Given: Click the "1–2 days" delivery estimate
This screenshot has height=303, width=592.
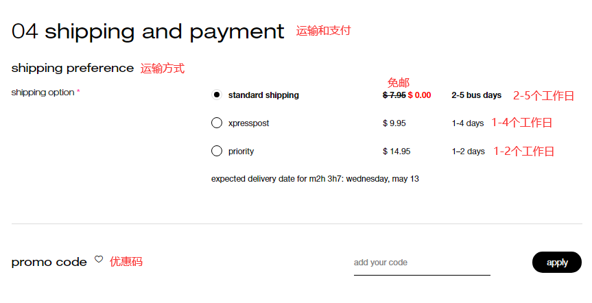Looking at the screenshot, I should click(x=468, y=151).
